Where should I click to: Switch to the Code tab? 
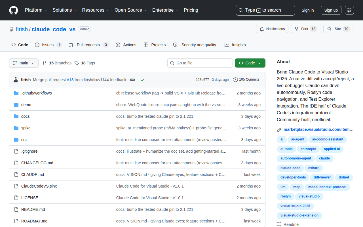pyautogui.click(x=20, y=45)
